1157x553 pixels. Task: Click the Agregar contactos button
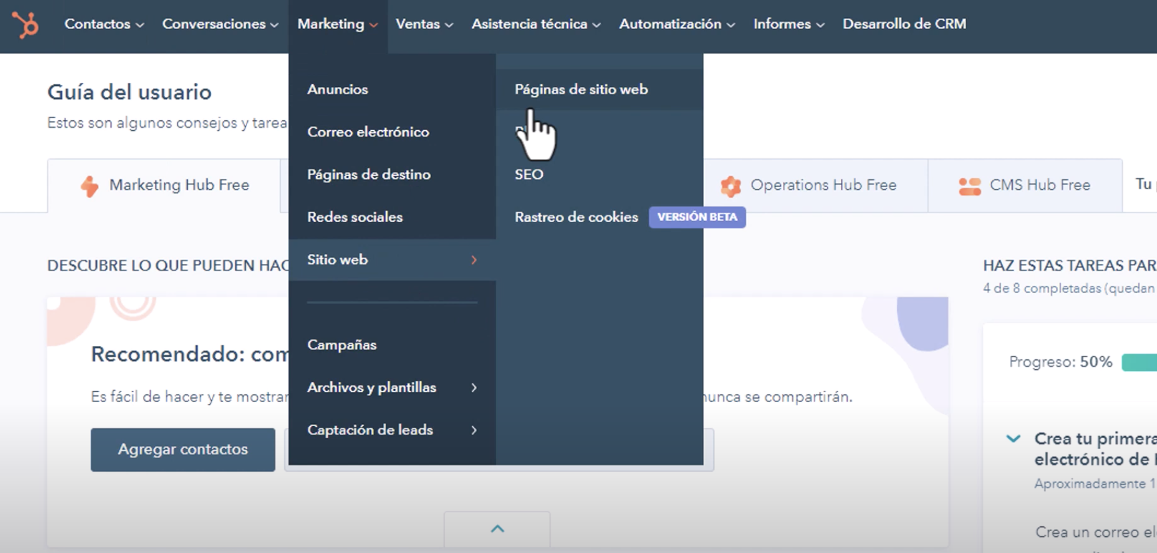[x=182, y=449]
